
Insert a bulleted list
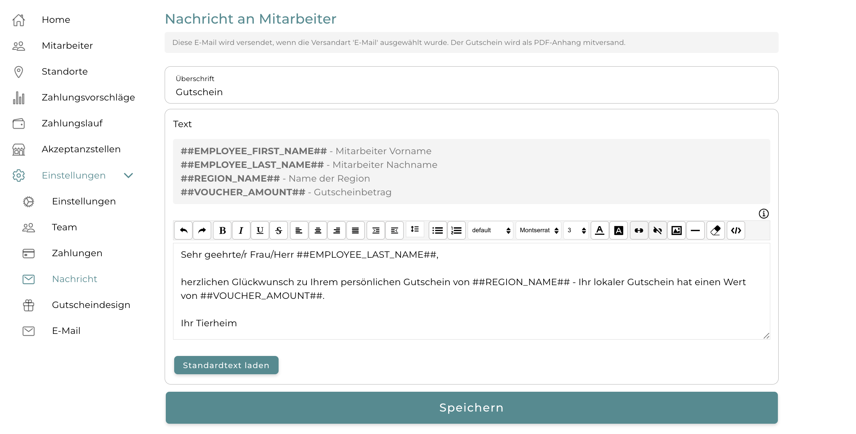tap(438, 230)
